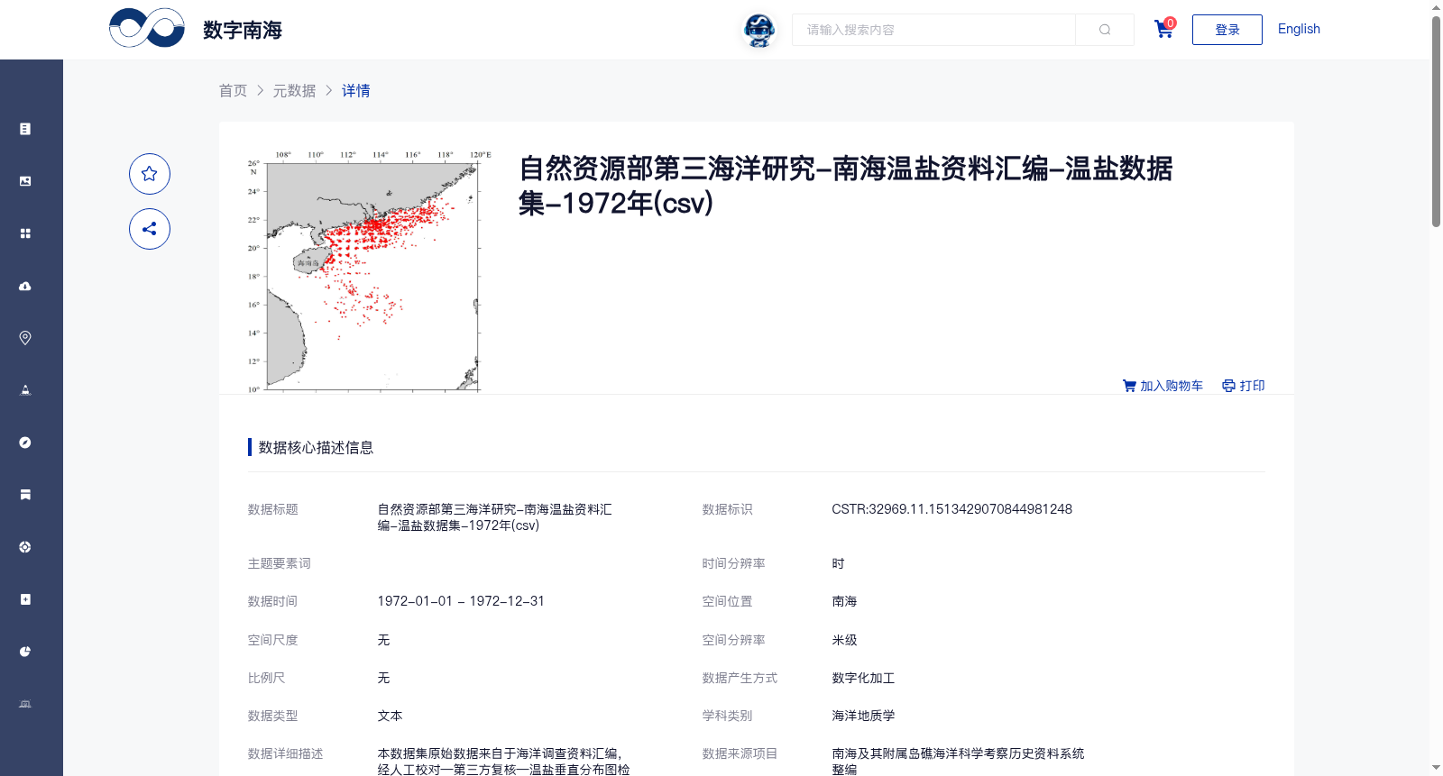
Task: Click the printer icon next to 打印
Action: 1228,386
